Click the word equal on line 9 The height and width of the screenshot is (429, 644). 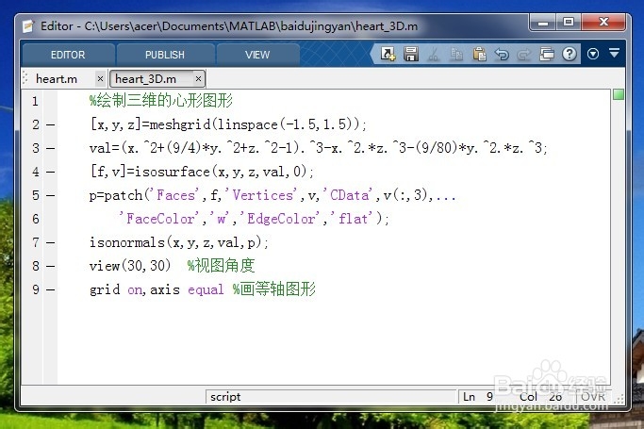206,289
